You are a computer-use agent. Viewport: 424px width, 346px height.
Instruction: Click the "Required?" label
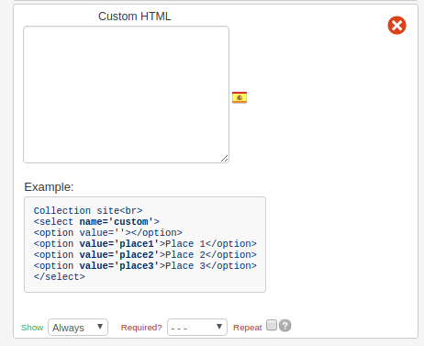click(x=141, y=328)
